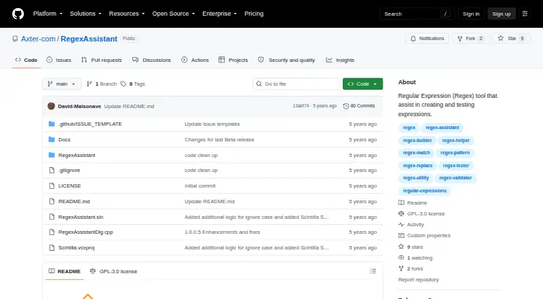Open the latest commit message Update README.md

click(129, 106)
